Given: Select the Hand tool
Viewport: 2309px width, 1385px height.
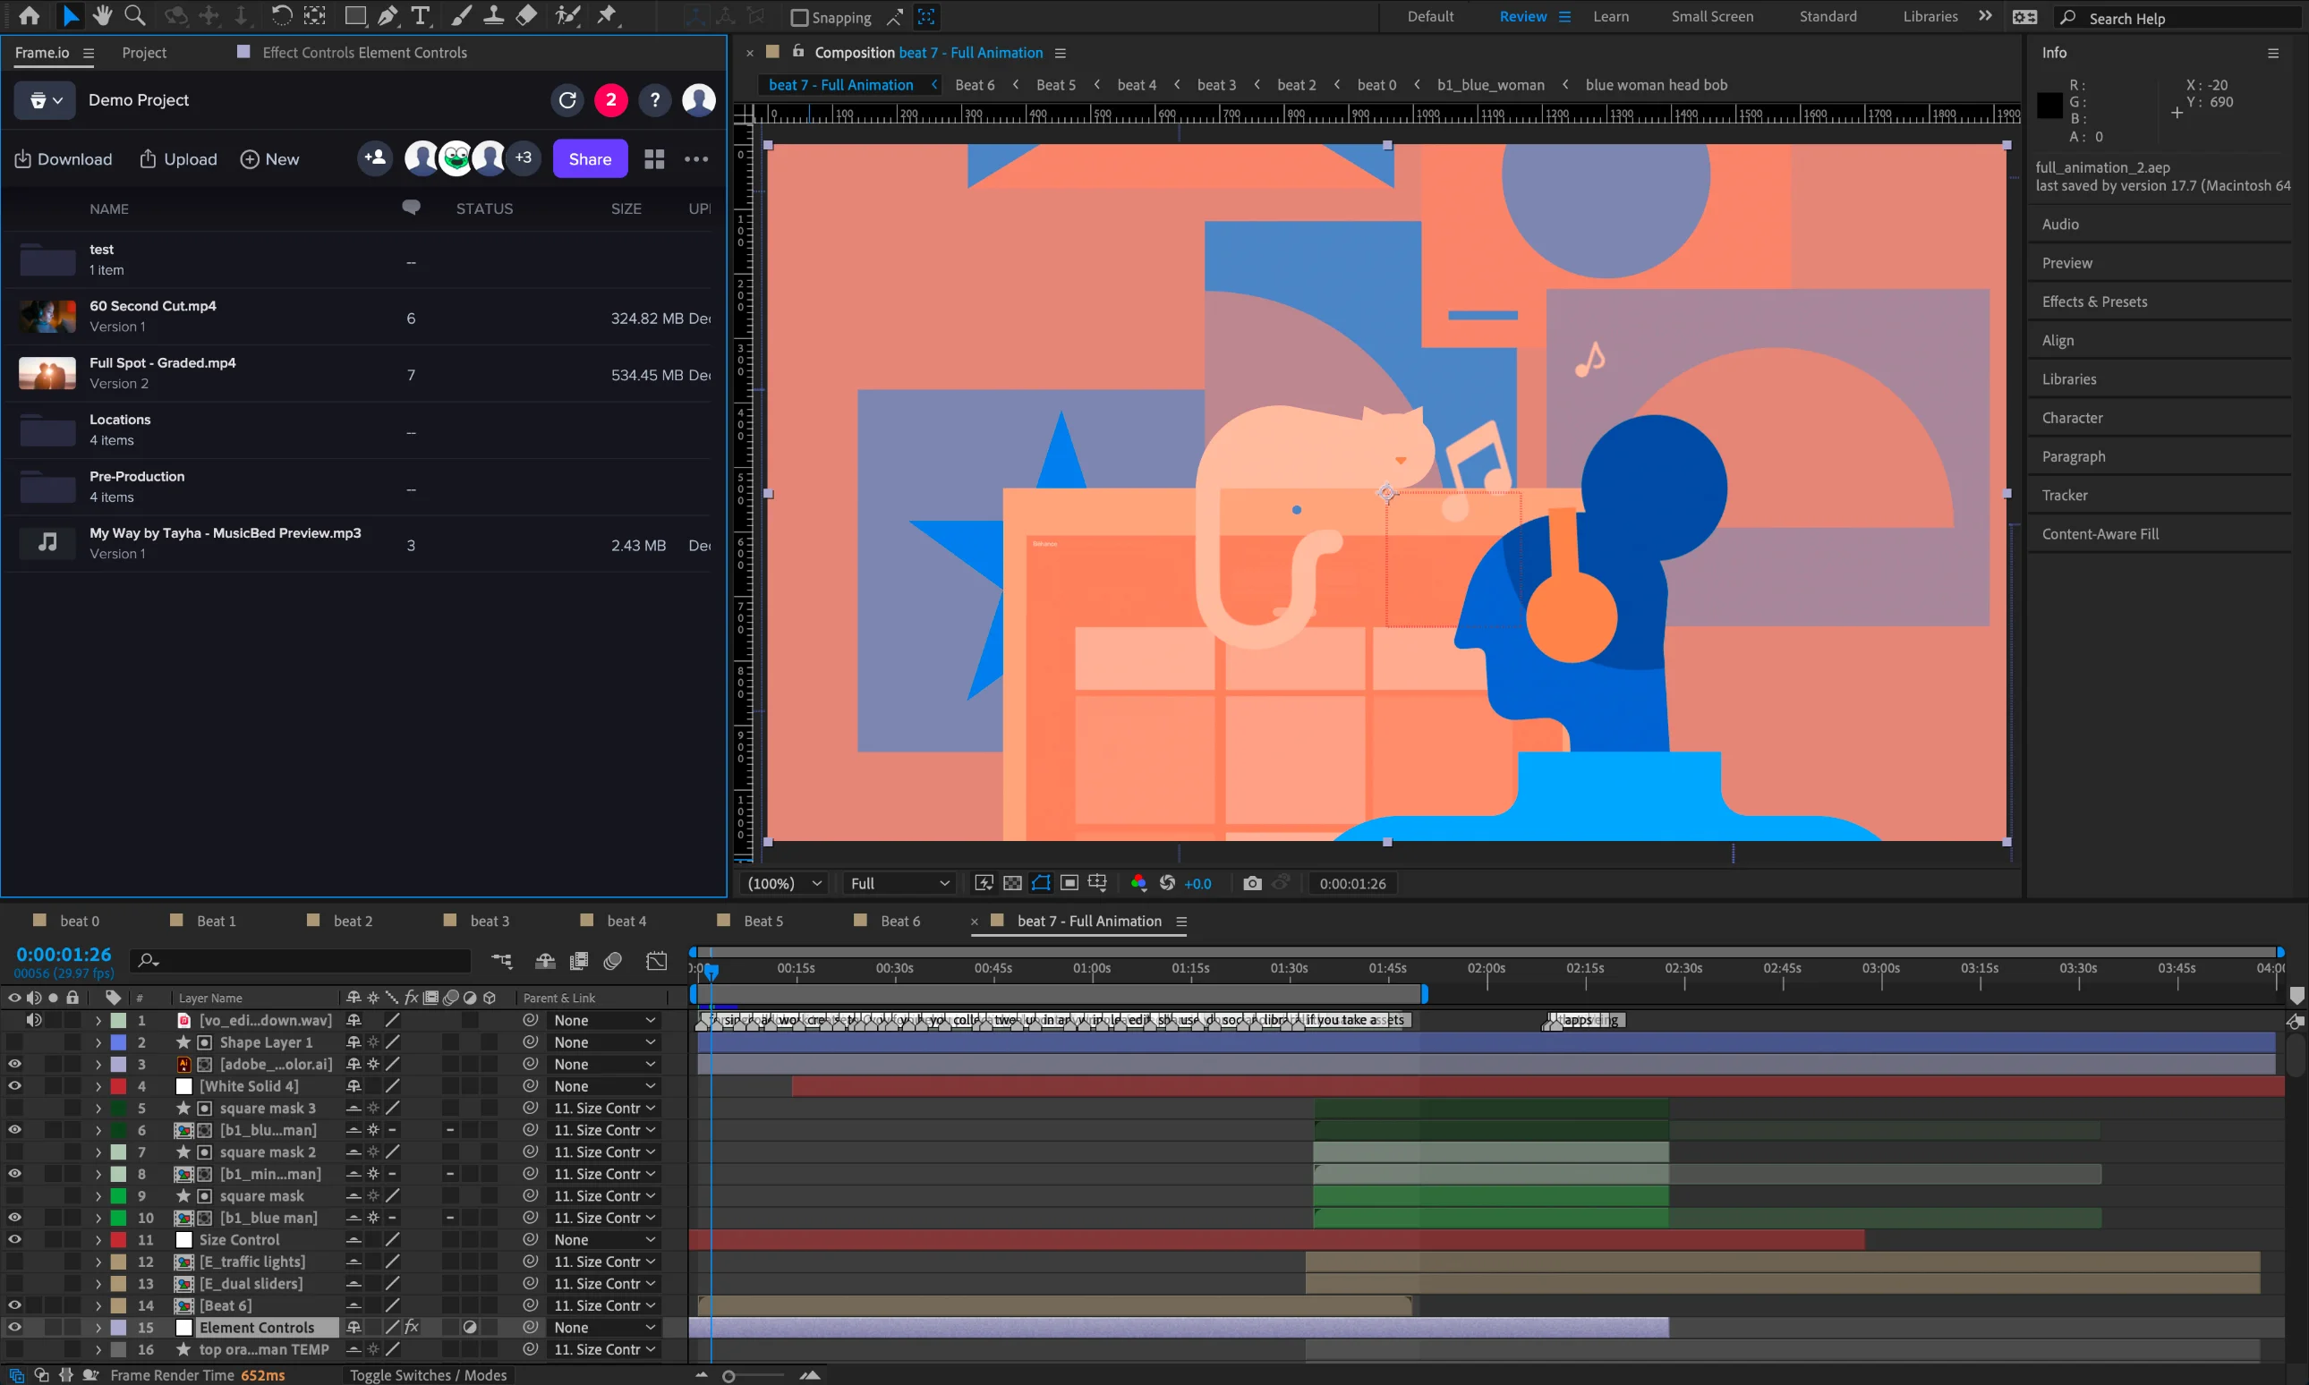Looking at the screenshot, I should 103,16.
